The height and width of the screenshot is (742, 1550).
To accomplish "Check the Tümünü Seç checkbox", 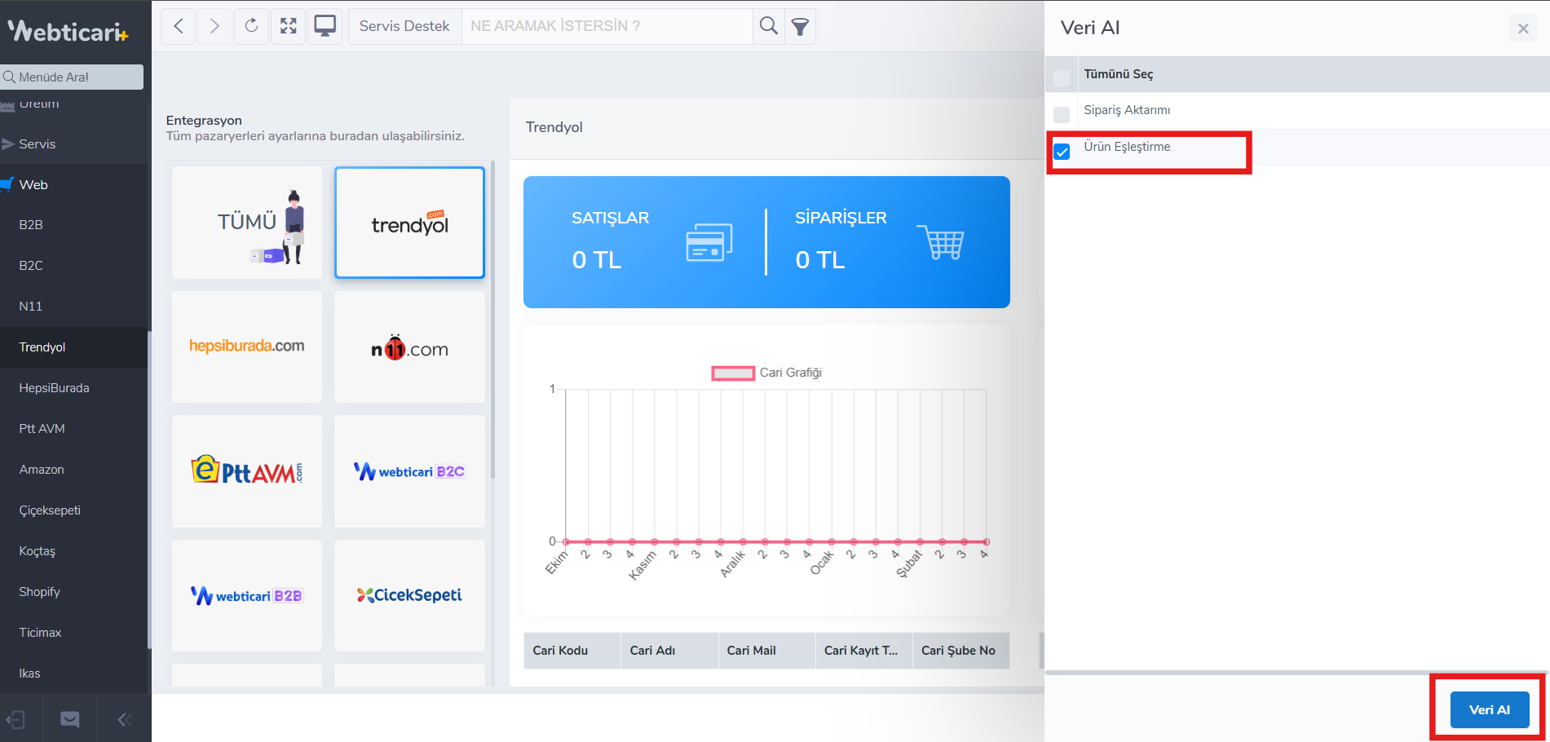I will 1062,78.
